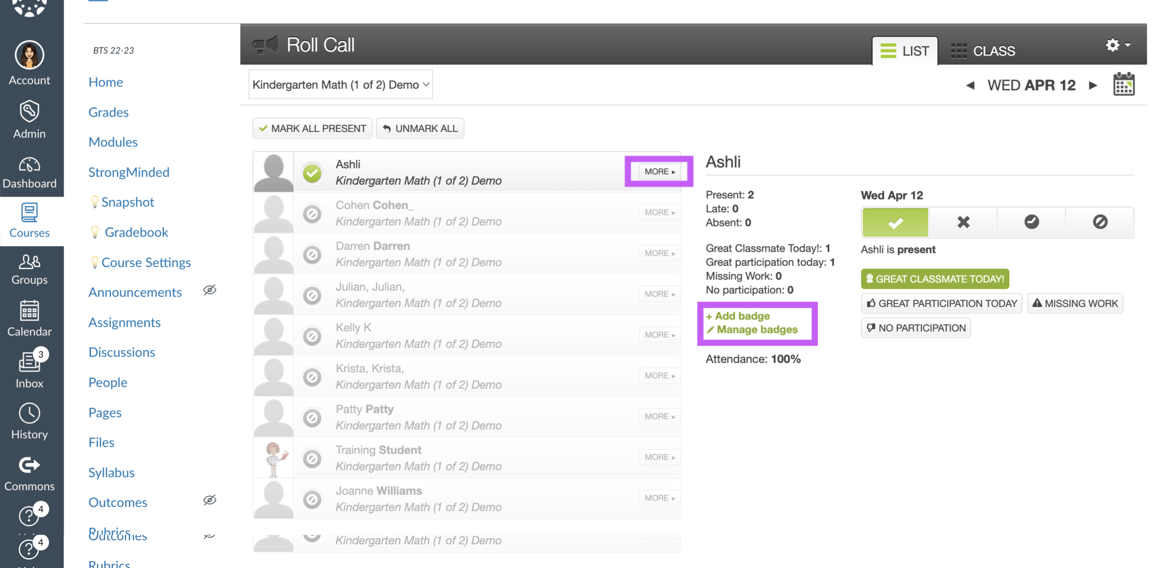The height and width of the screenshot is (568, 1164).
Task: Open Modules in course navigation
Action: (113, 142)
